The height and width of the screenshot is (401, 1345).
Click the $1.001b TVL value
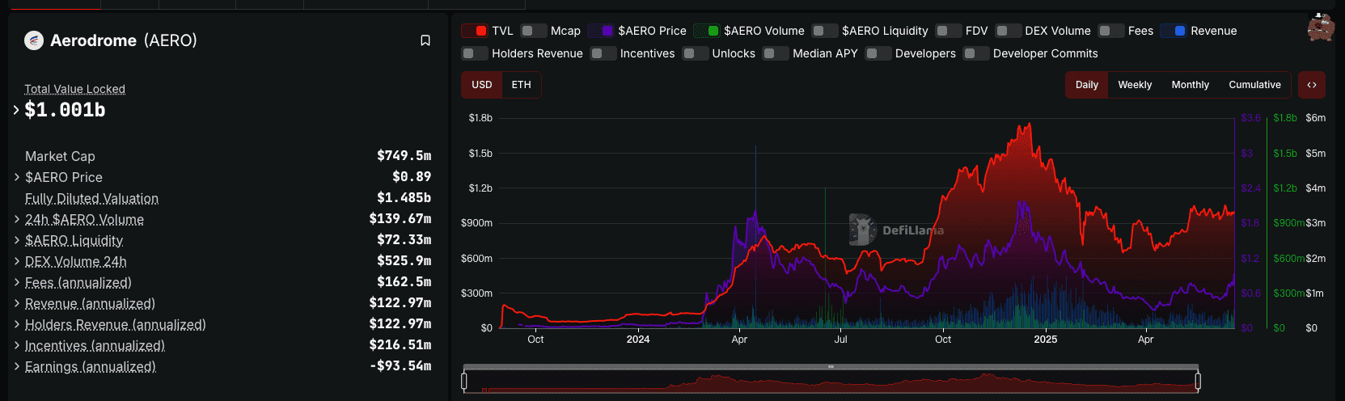click(65, 110)
